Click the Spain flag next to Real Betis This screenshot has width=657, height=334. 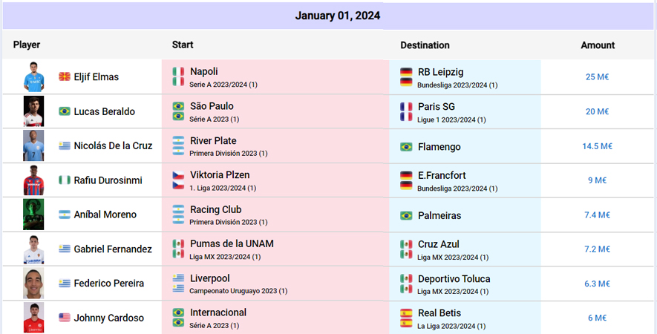pyautogui.click(x=406, y=313)
